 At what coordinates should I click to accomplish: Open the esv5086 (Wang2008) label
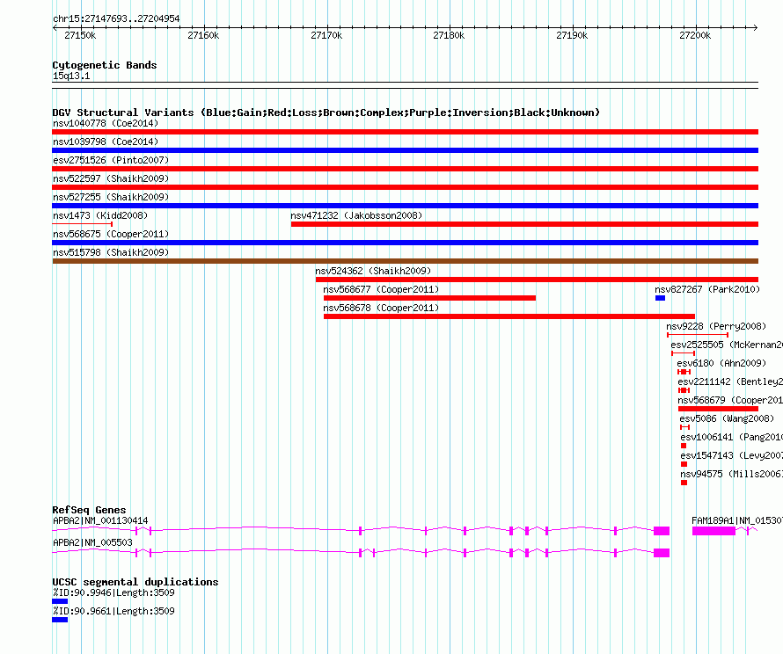[727, 418]
